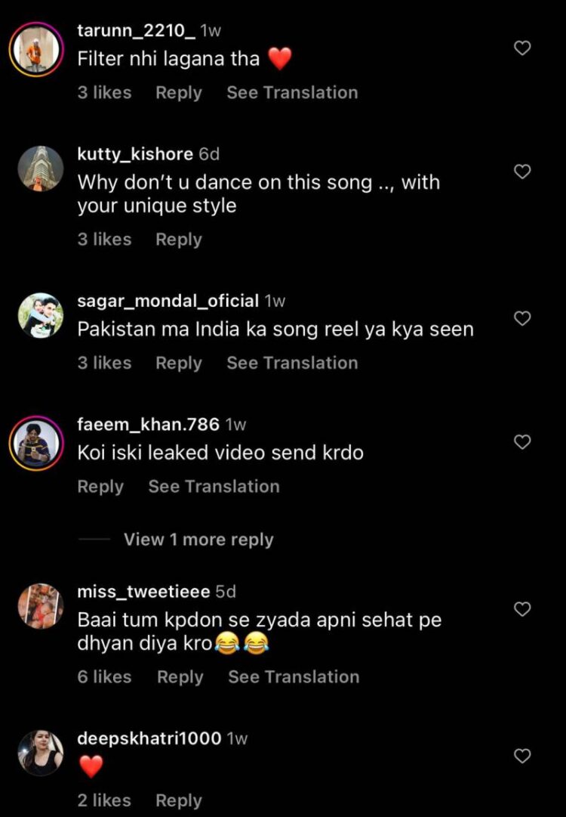The image size is (566, 817).
Task: View who liked sagar_mondal_oficial's comment
Action: (104, 363)
